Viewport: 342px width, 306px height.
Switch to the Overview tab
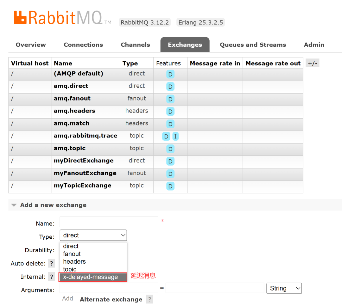[30, 45]
